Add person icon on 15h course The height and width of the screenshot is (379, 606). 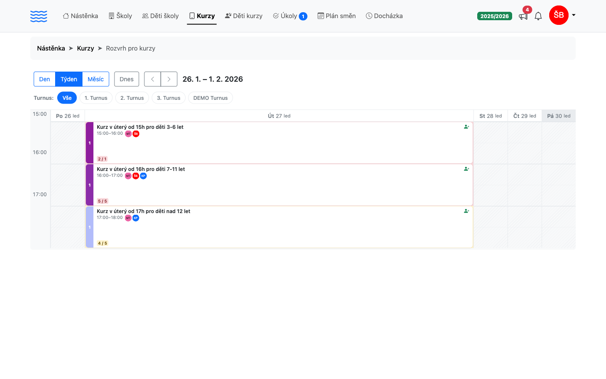(466, 127)
